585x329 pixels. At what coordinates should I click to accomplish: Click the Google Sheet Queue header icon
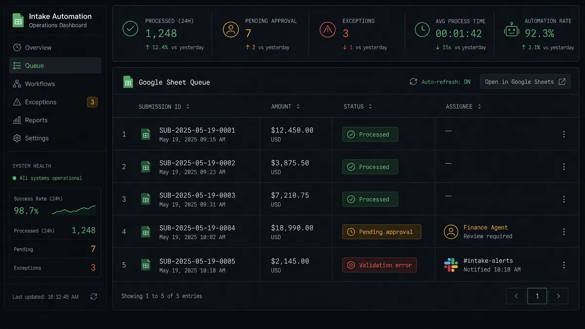[128, 82]
